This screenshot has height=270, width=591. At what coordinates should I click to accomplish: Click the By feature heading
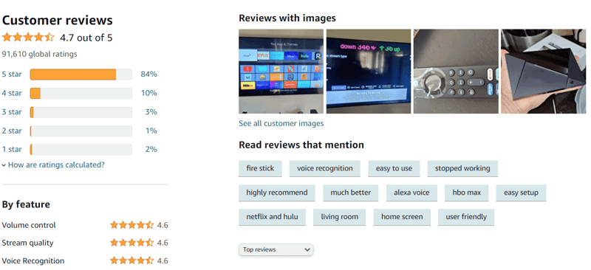[26, 204]
